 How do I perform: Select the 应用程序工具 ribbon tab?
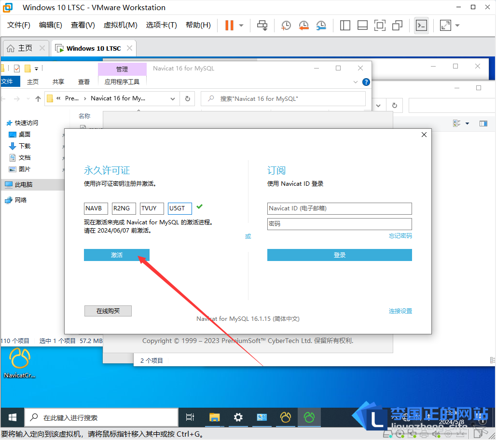(x=122, y=82)
